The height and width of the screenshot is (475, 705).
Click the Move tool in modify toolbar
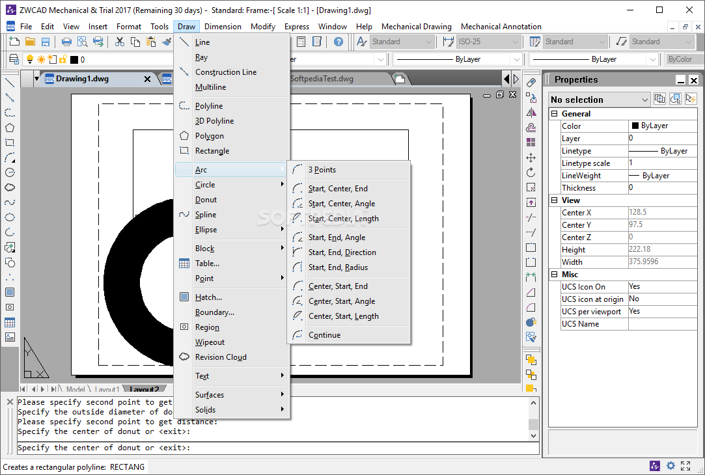tap(531, 157)
